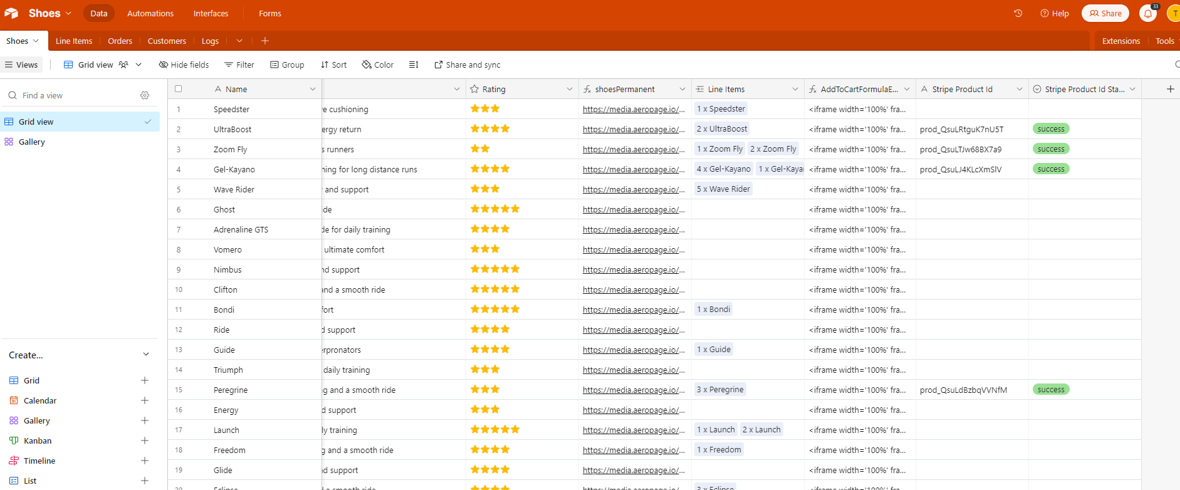Create a new Grid view plus
The height and width of the screenshot is (490, 1180).
click(145, 380)
